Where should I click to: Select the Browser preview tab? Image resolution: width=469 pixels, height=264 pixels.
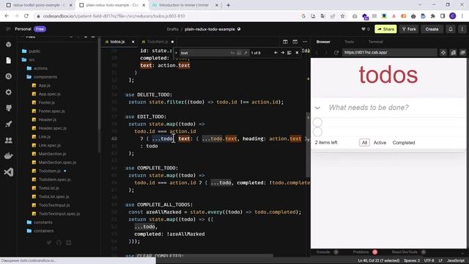323,42
